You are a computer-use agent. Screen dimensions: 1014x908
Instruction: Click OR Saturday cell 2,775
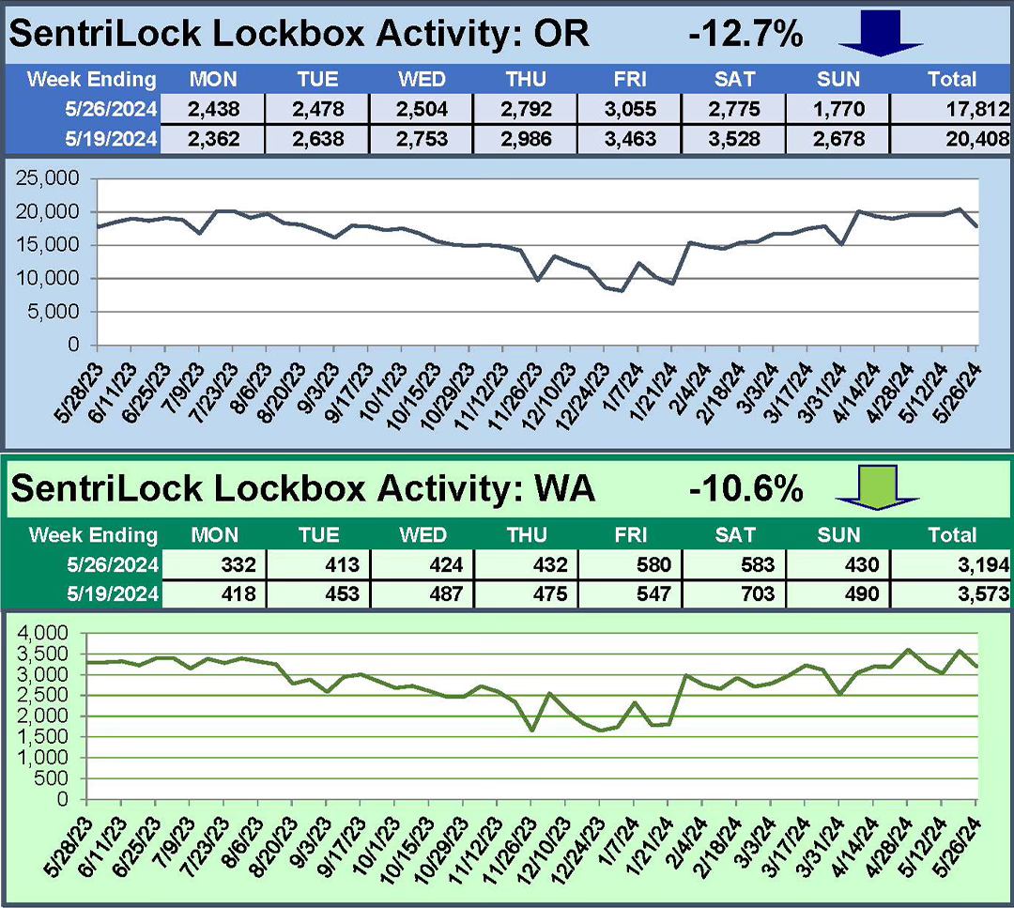point(734,109)
